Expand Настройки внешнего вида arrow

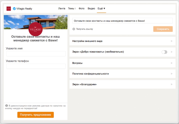point(172,41)
